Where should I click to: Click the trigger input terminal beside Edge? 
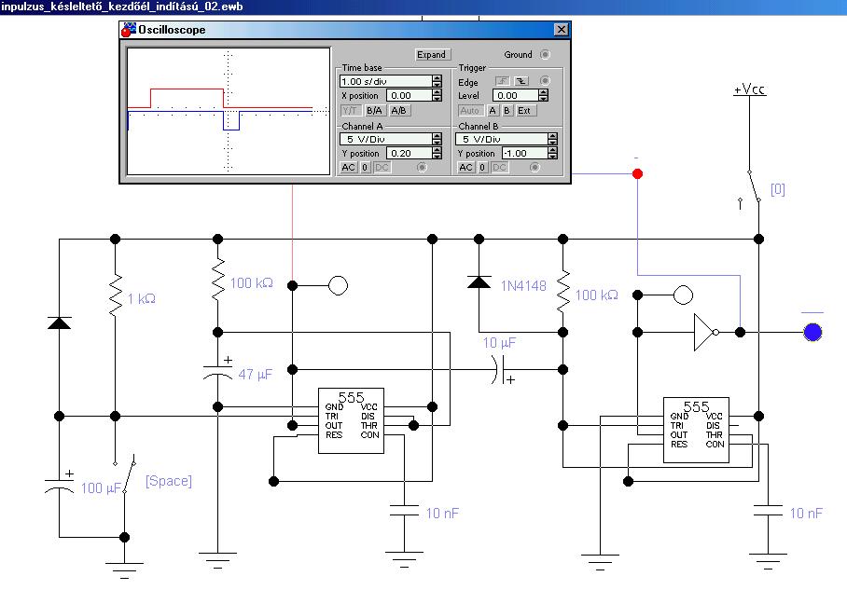pyautogui.click(x=545, y=81)
